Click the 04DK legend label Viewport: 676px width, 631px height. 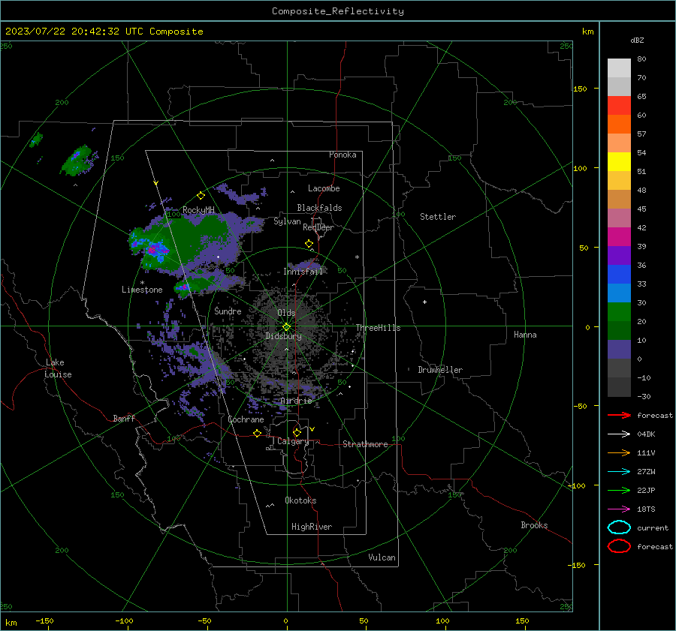pyautogui.click(x=646, y=434)
